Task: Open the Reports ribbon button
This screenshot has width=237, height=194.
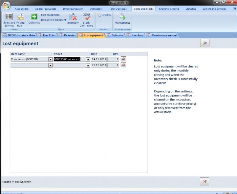Action: pyautogui.click(x=104, y=15)
